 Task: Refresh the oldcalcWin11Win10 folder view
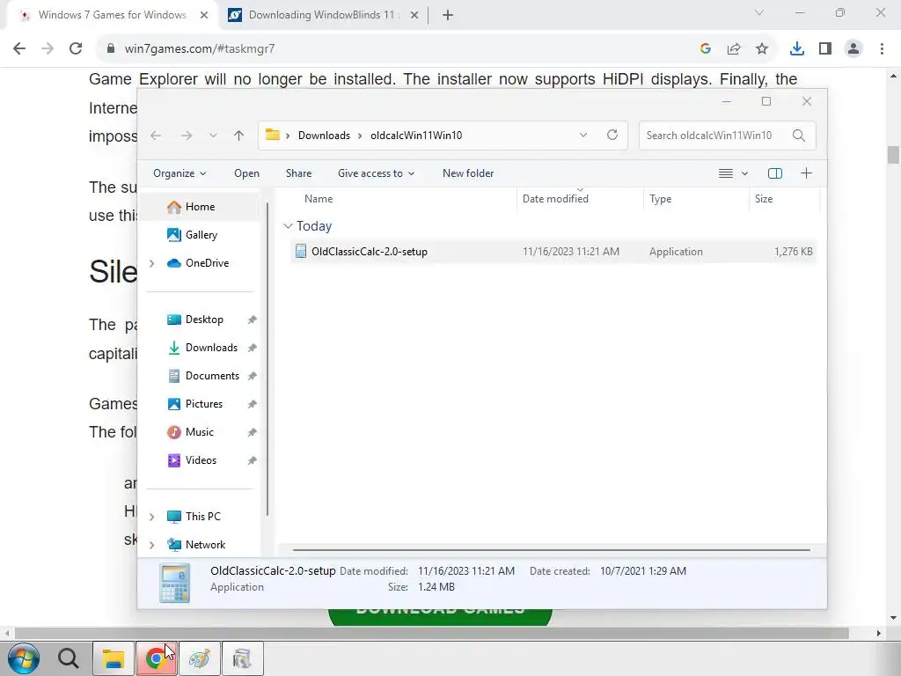click(612, 135)
